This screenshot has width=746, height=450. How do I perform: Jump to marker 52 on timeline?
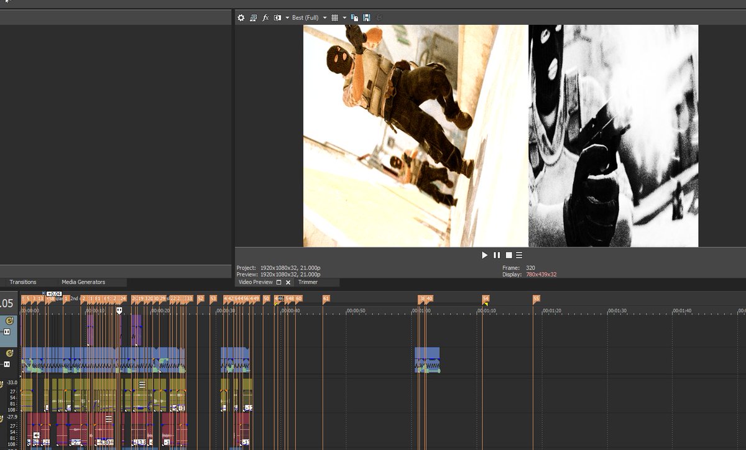pos(200,299)
